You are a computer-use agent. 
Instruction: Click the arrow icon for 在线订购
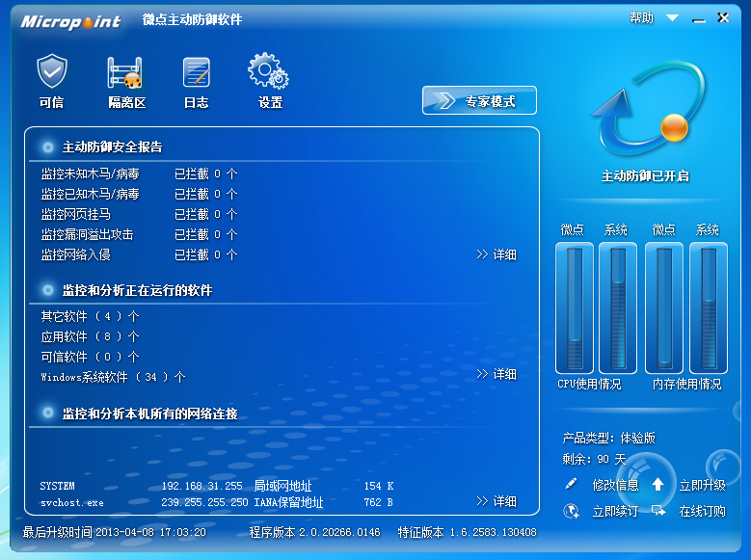click(x=658, y=511)
